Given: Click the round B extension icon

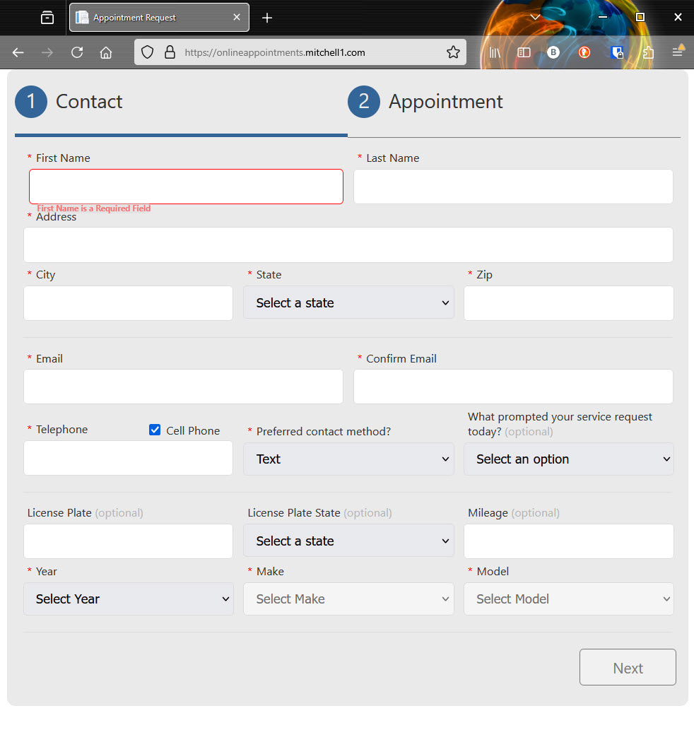Looking at the screenshot, I should [x=553, y=52].
